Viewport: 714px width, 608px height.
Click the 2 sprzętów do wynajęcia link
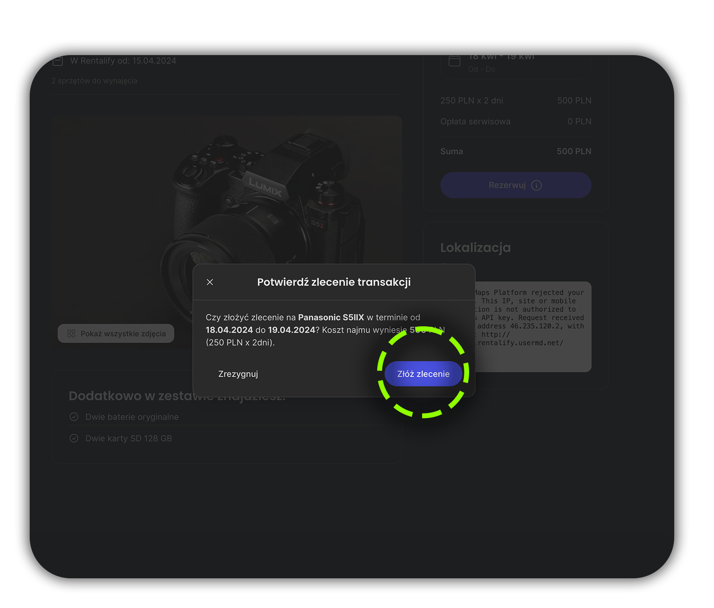pyautogui.click(x=94, y=81)
